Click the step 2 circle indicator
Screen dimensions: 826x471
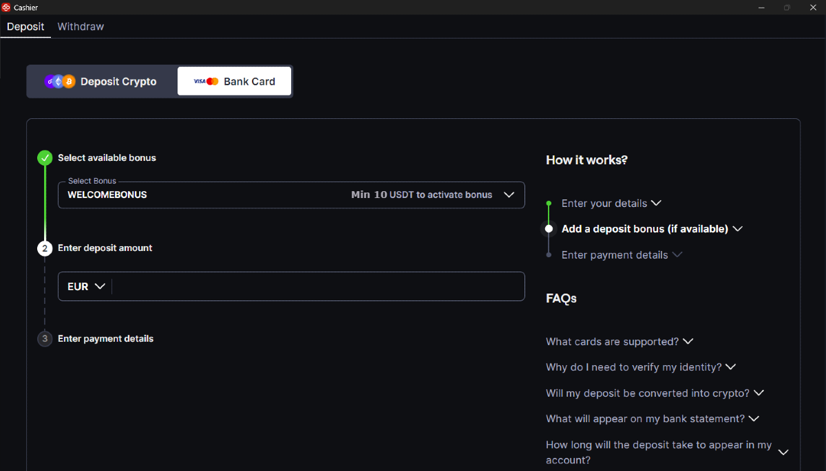45,248
